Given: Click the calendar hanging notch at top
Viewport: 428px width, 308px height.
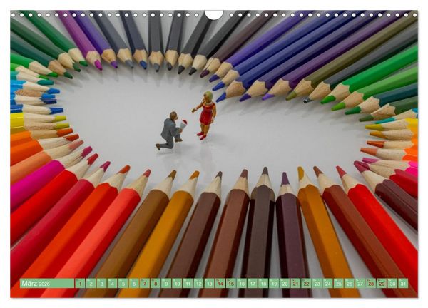Looking at the screenshot, I should point(214,15).
